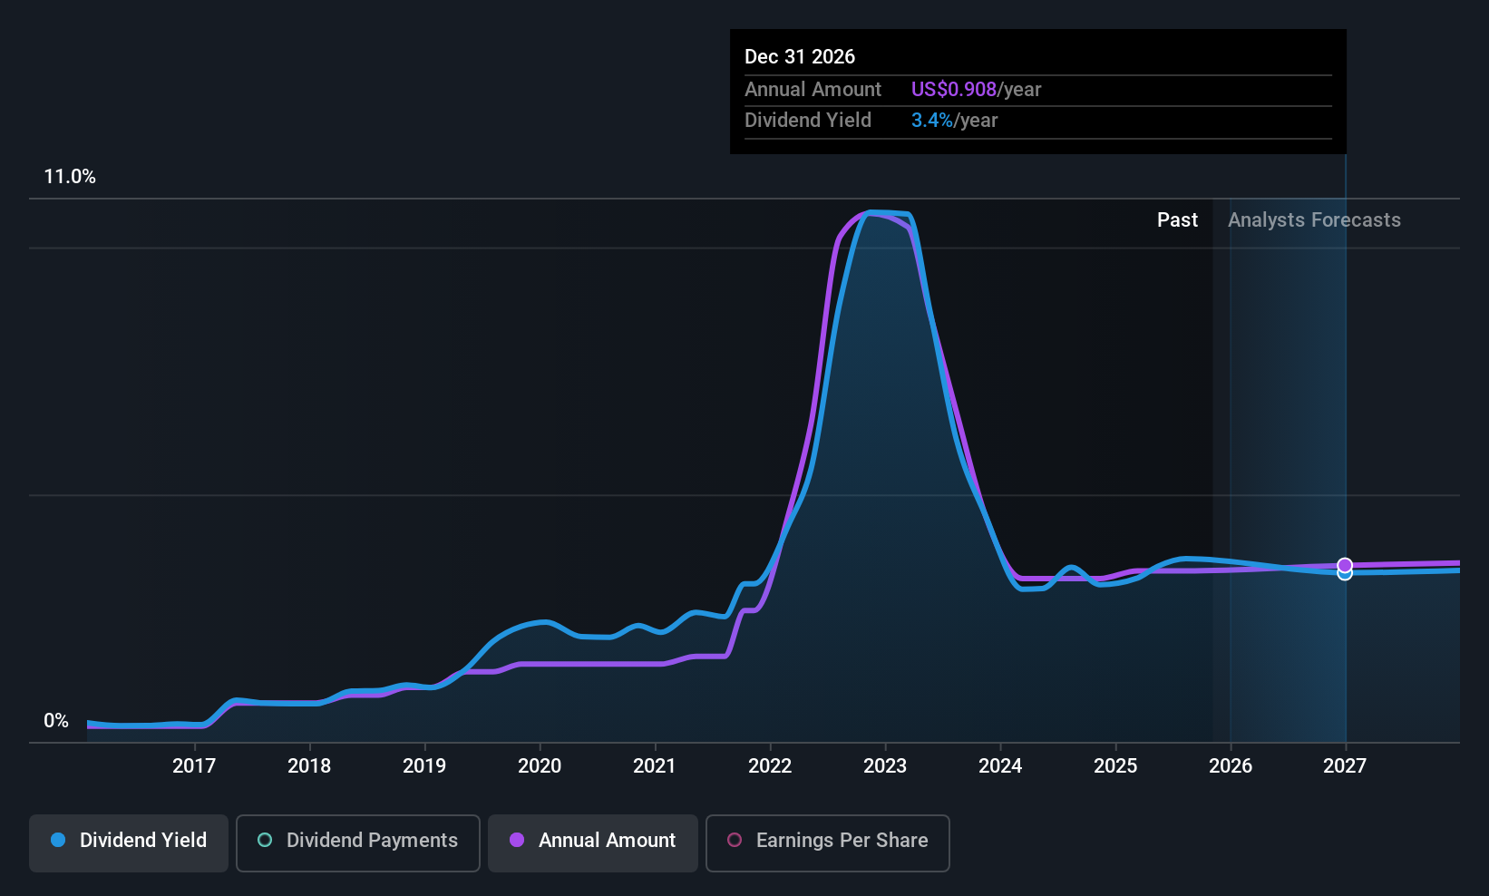
Task: Select the purple Annual Amount data point
Action: coord(1345,565)
